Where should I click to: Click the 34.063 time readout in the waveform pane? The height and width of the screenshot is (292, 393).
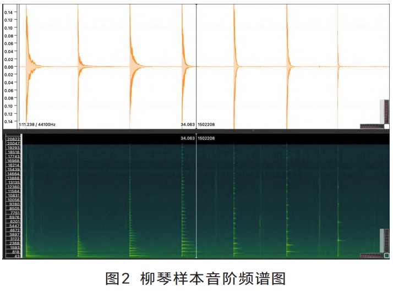[188, 125]
